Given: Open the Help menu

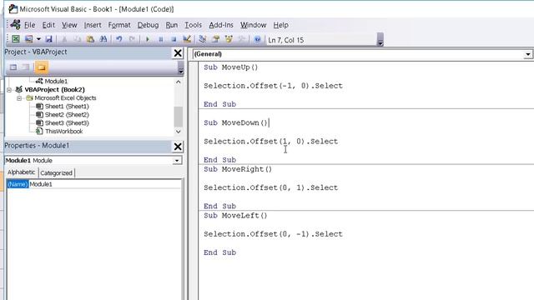Looking at the screenshot, I should pos(280,25).
